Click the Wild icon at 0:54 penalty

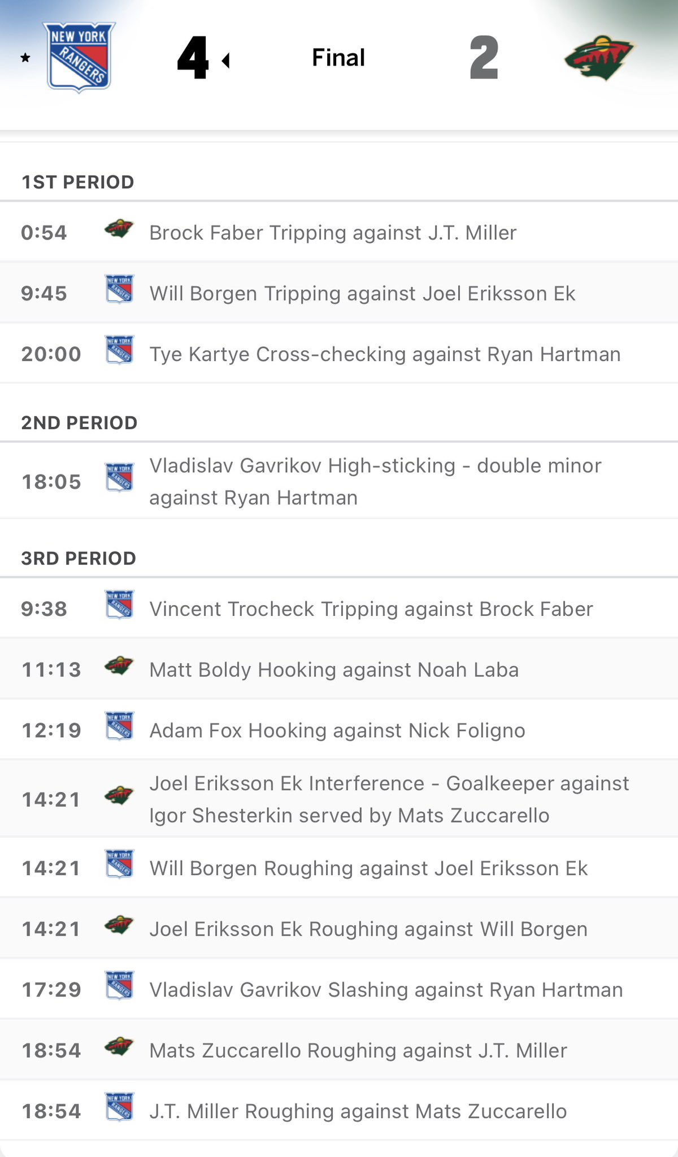[x=119, y=230]
